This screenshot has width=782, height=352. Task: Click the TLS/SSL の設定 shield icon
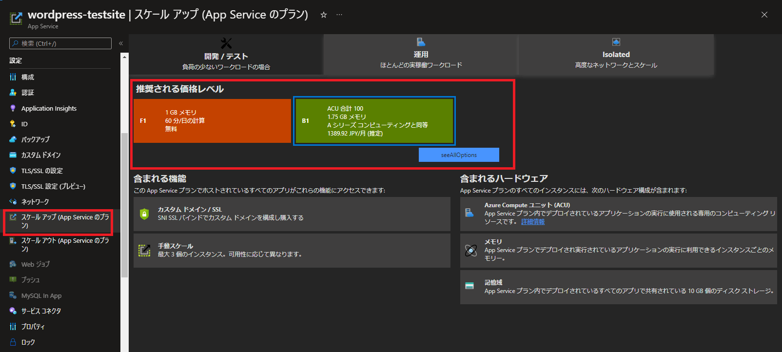tap(13, 171)
